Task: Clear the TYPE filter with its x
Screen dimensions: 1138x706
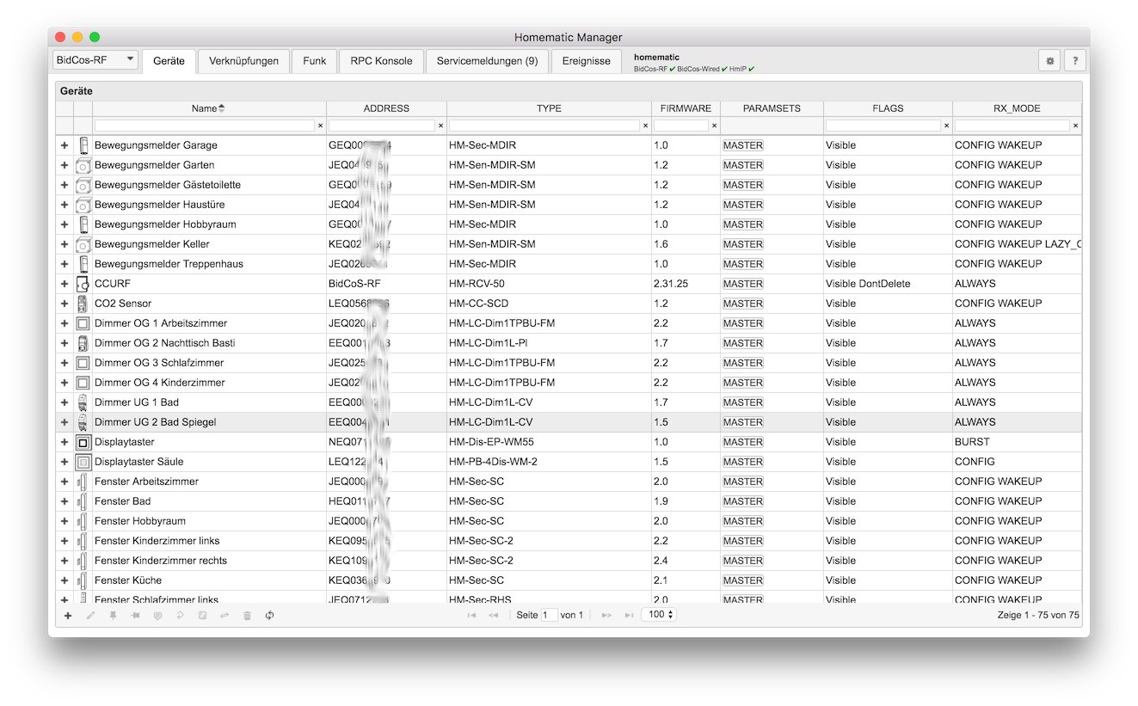Action: (646, 126)
